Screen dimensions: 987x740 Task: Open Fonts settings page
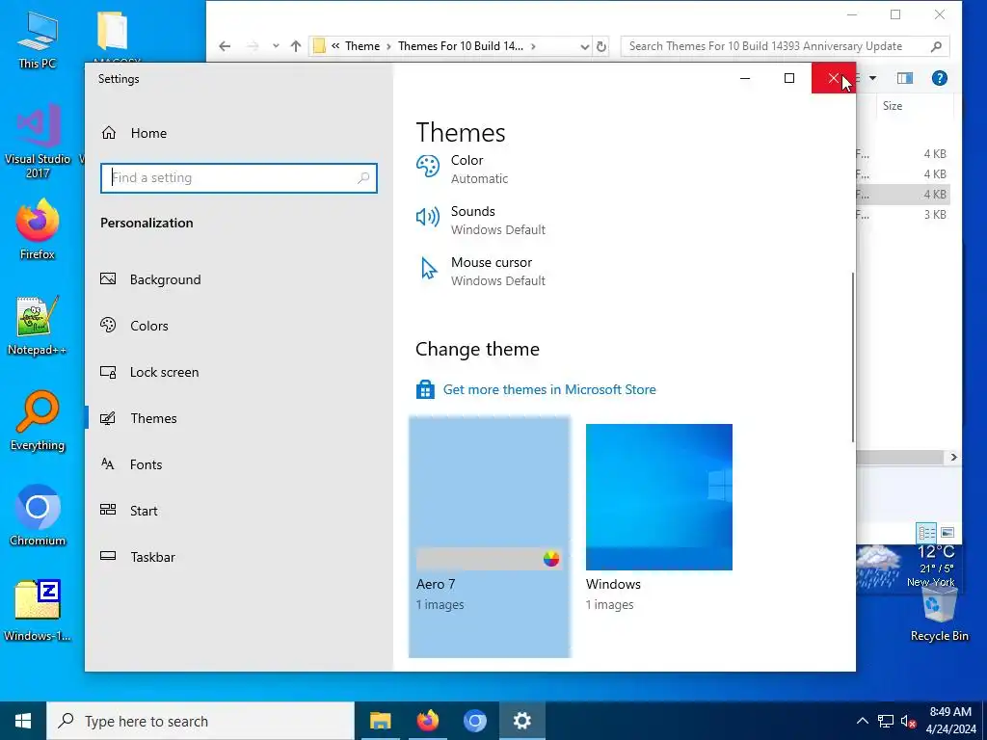point(131,464)
